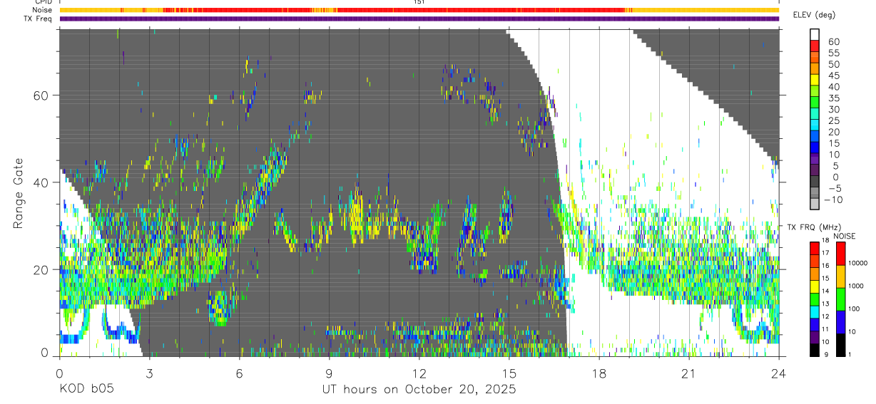Click the "25" label on ELEV scale
Image resolution: width=876 pixels, height=404 pixels.
coord(833,120)
